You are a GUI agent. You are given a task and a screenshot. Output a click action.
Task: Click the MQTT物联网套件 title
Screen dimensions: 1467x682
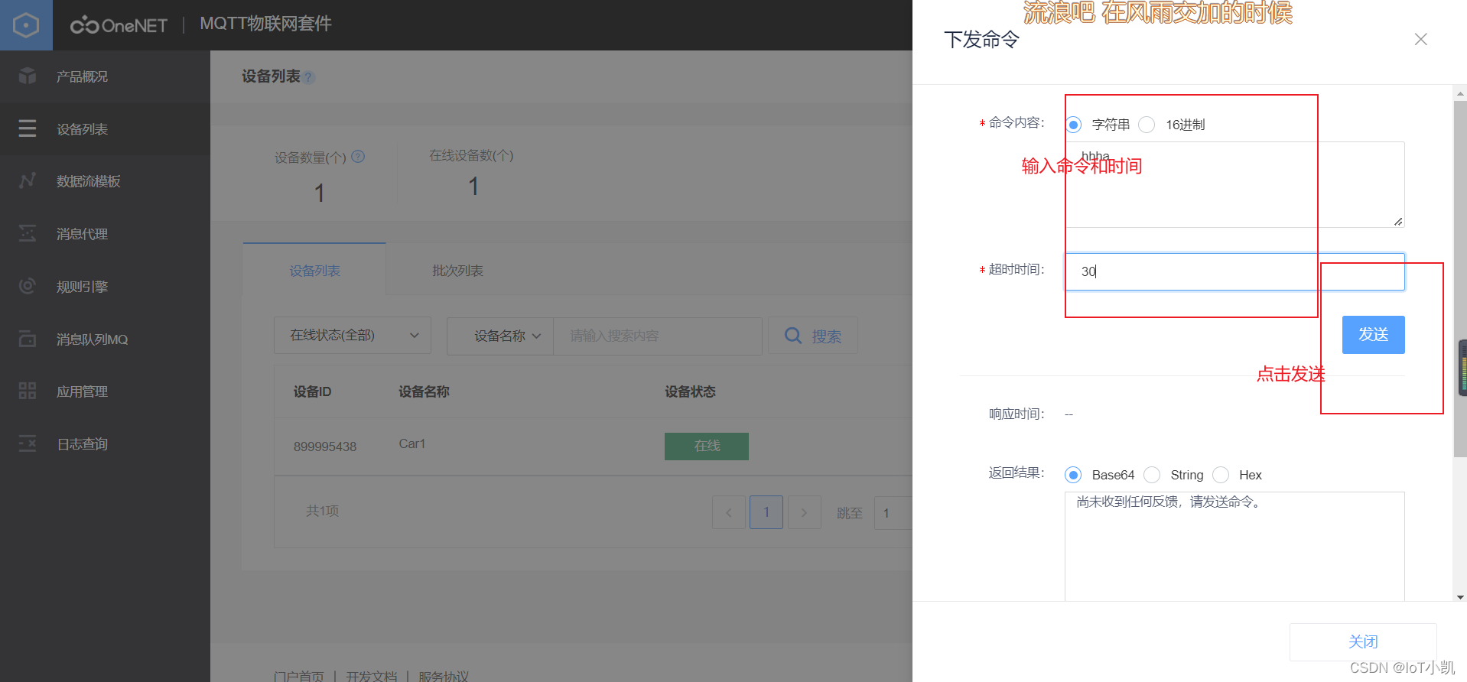[x=265, y=24]
